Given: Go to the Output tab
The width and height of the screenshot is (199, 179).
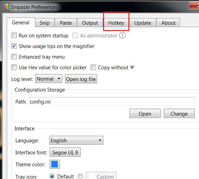Looking at the screenshot, I should (90, 23).
